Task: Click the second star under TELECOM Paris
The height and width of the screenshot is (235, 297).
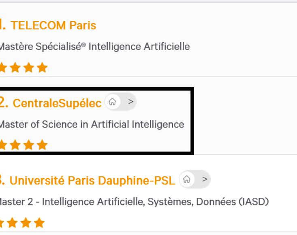Action: point(15,67)
